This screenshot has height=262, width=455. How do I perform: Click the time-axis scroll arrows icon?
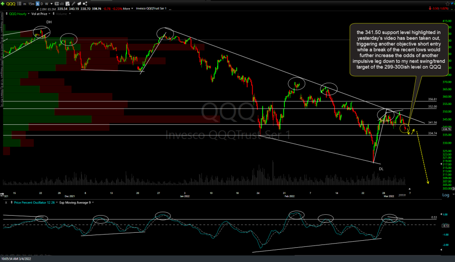pyautogui.click(x=2, y=194)
